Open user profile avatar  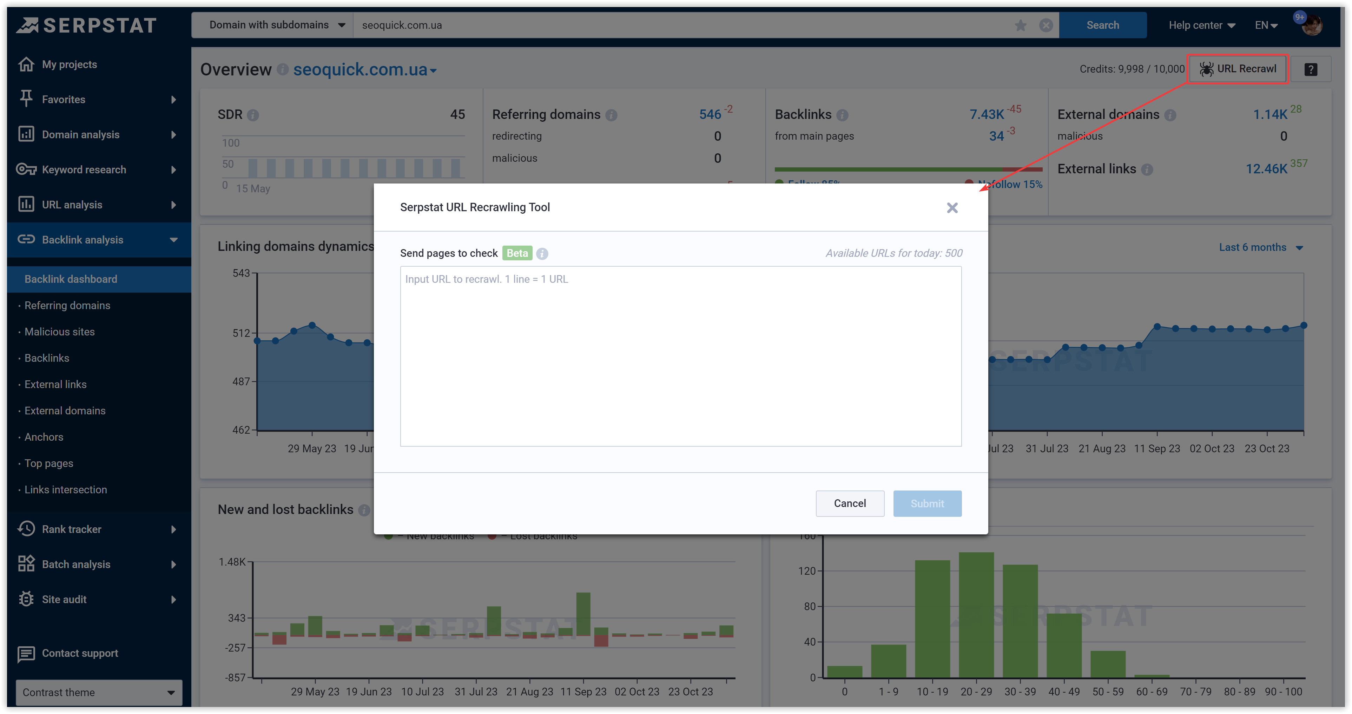pos(1312,25)
